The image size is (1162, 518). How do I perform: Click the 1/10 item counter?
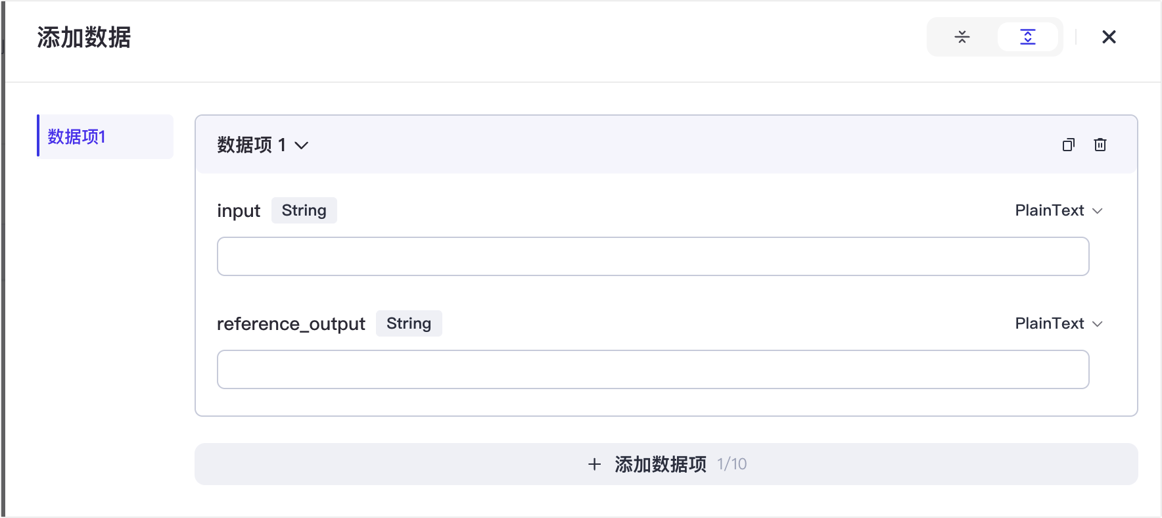732,464
